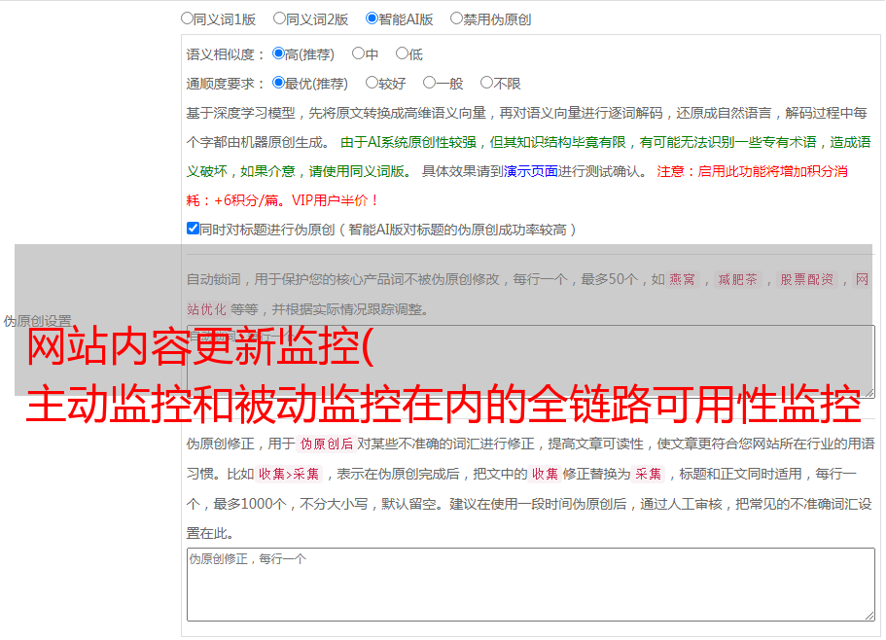Set 语义相似度 to 中

coord(358,53)
